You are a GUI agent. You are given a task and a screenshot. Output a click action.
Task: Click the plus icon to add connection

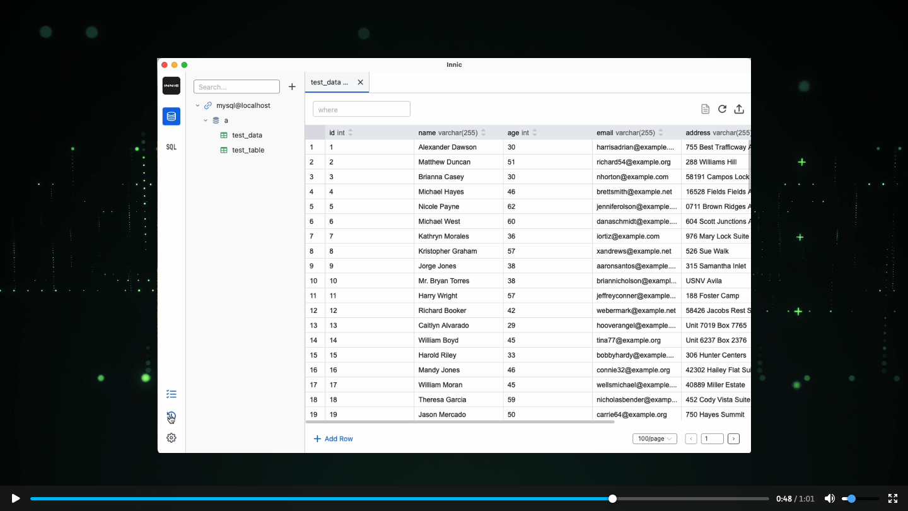coord(292,87)
